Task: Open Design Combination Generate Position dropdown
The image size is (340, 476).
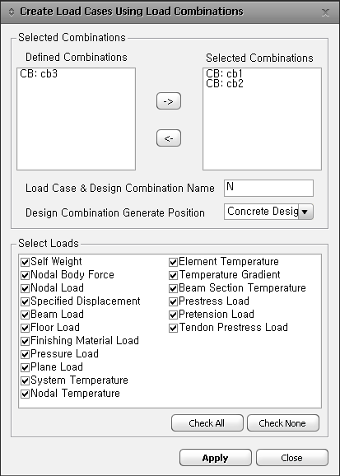Action: [305, 212]
